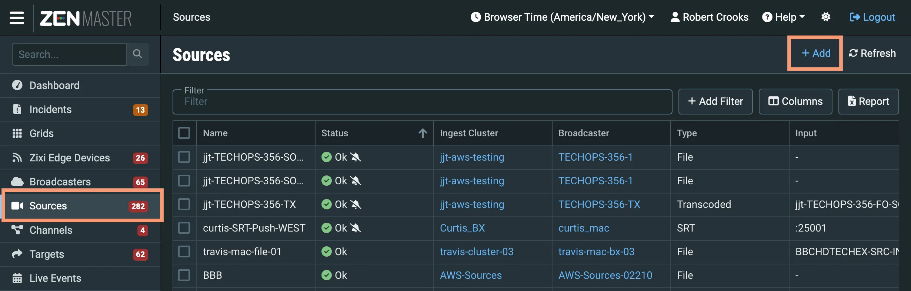Open the Help dropdown menu
This screenshot has height=291, width=911.
click(x=783, y=17)
